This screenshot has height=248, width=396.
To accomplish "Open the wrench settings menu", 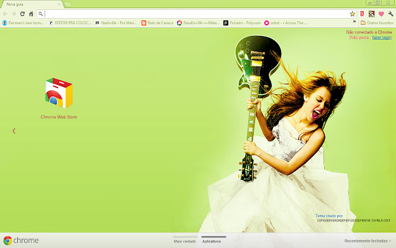I will (x=390, y=14).
